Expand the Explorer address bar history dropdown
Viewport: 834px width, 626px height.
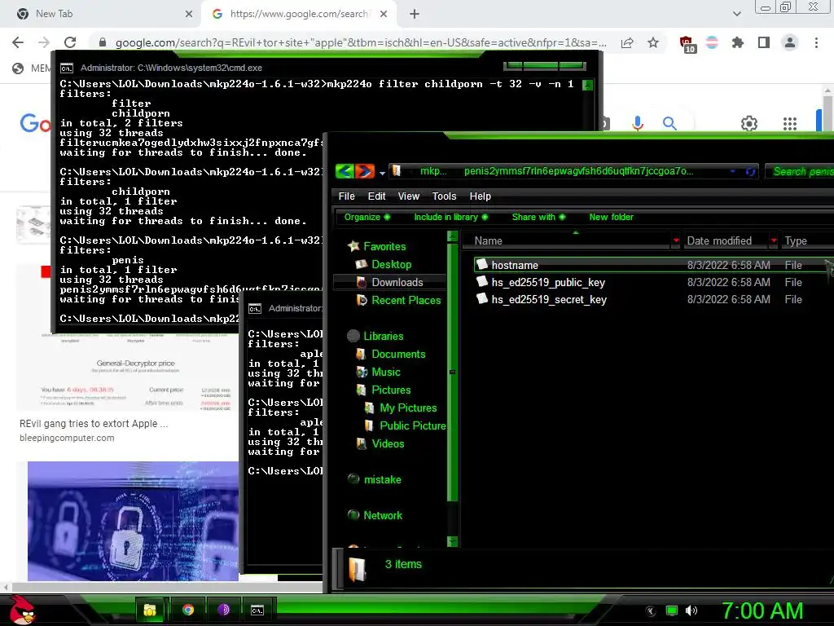[732, 171]
